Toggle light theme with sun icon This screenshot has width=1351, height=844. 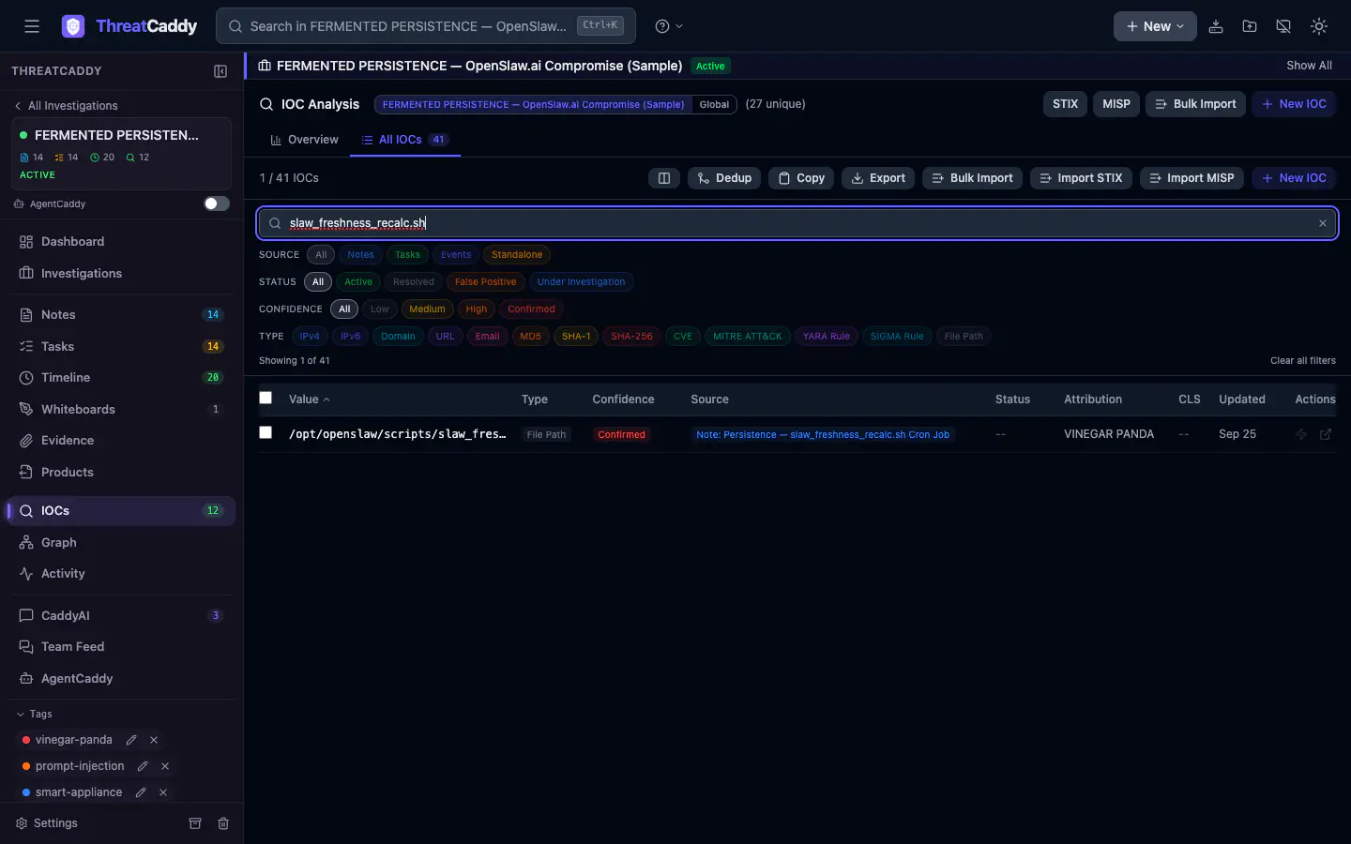(x=1319, y=26)
